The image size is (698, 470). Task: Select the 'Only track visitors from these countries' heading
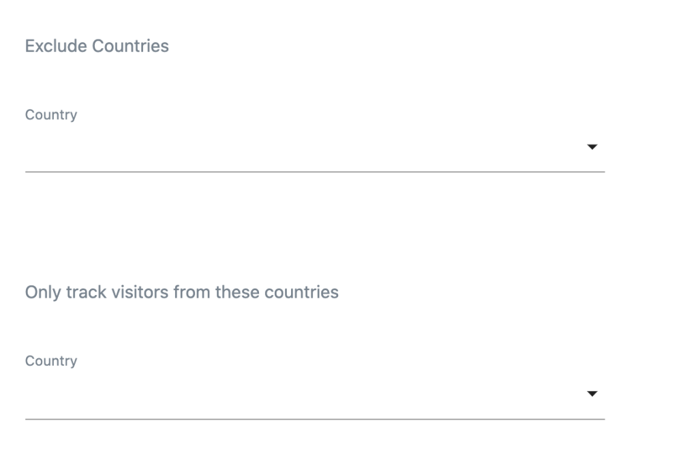tap(181, 292)
